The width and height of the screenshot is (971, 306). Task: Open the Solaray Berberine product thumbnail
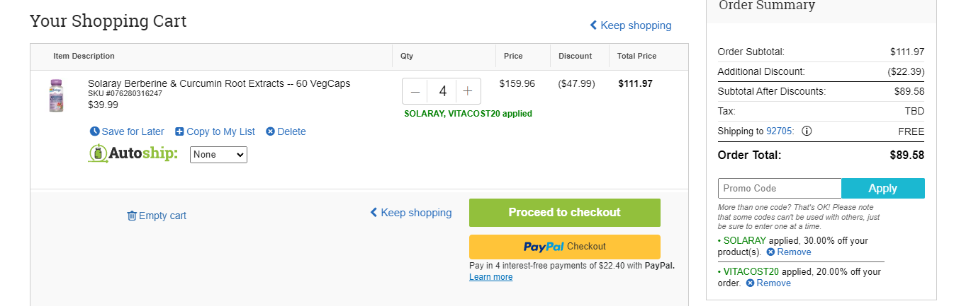55,95
